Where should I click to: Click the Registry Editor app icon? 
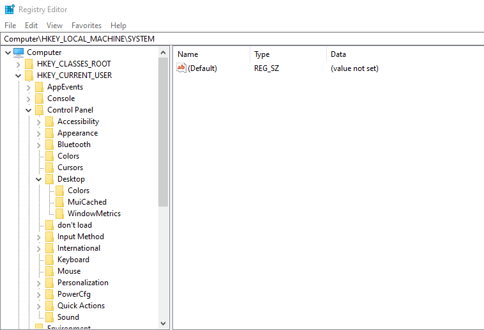(10, 10)
